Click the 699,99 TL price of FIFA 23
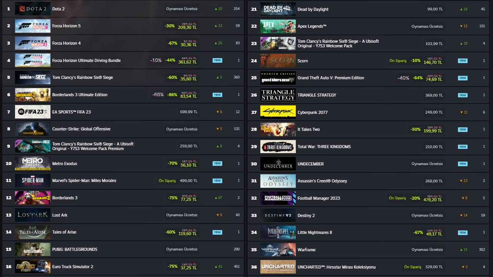 189,112
